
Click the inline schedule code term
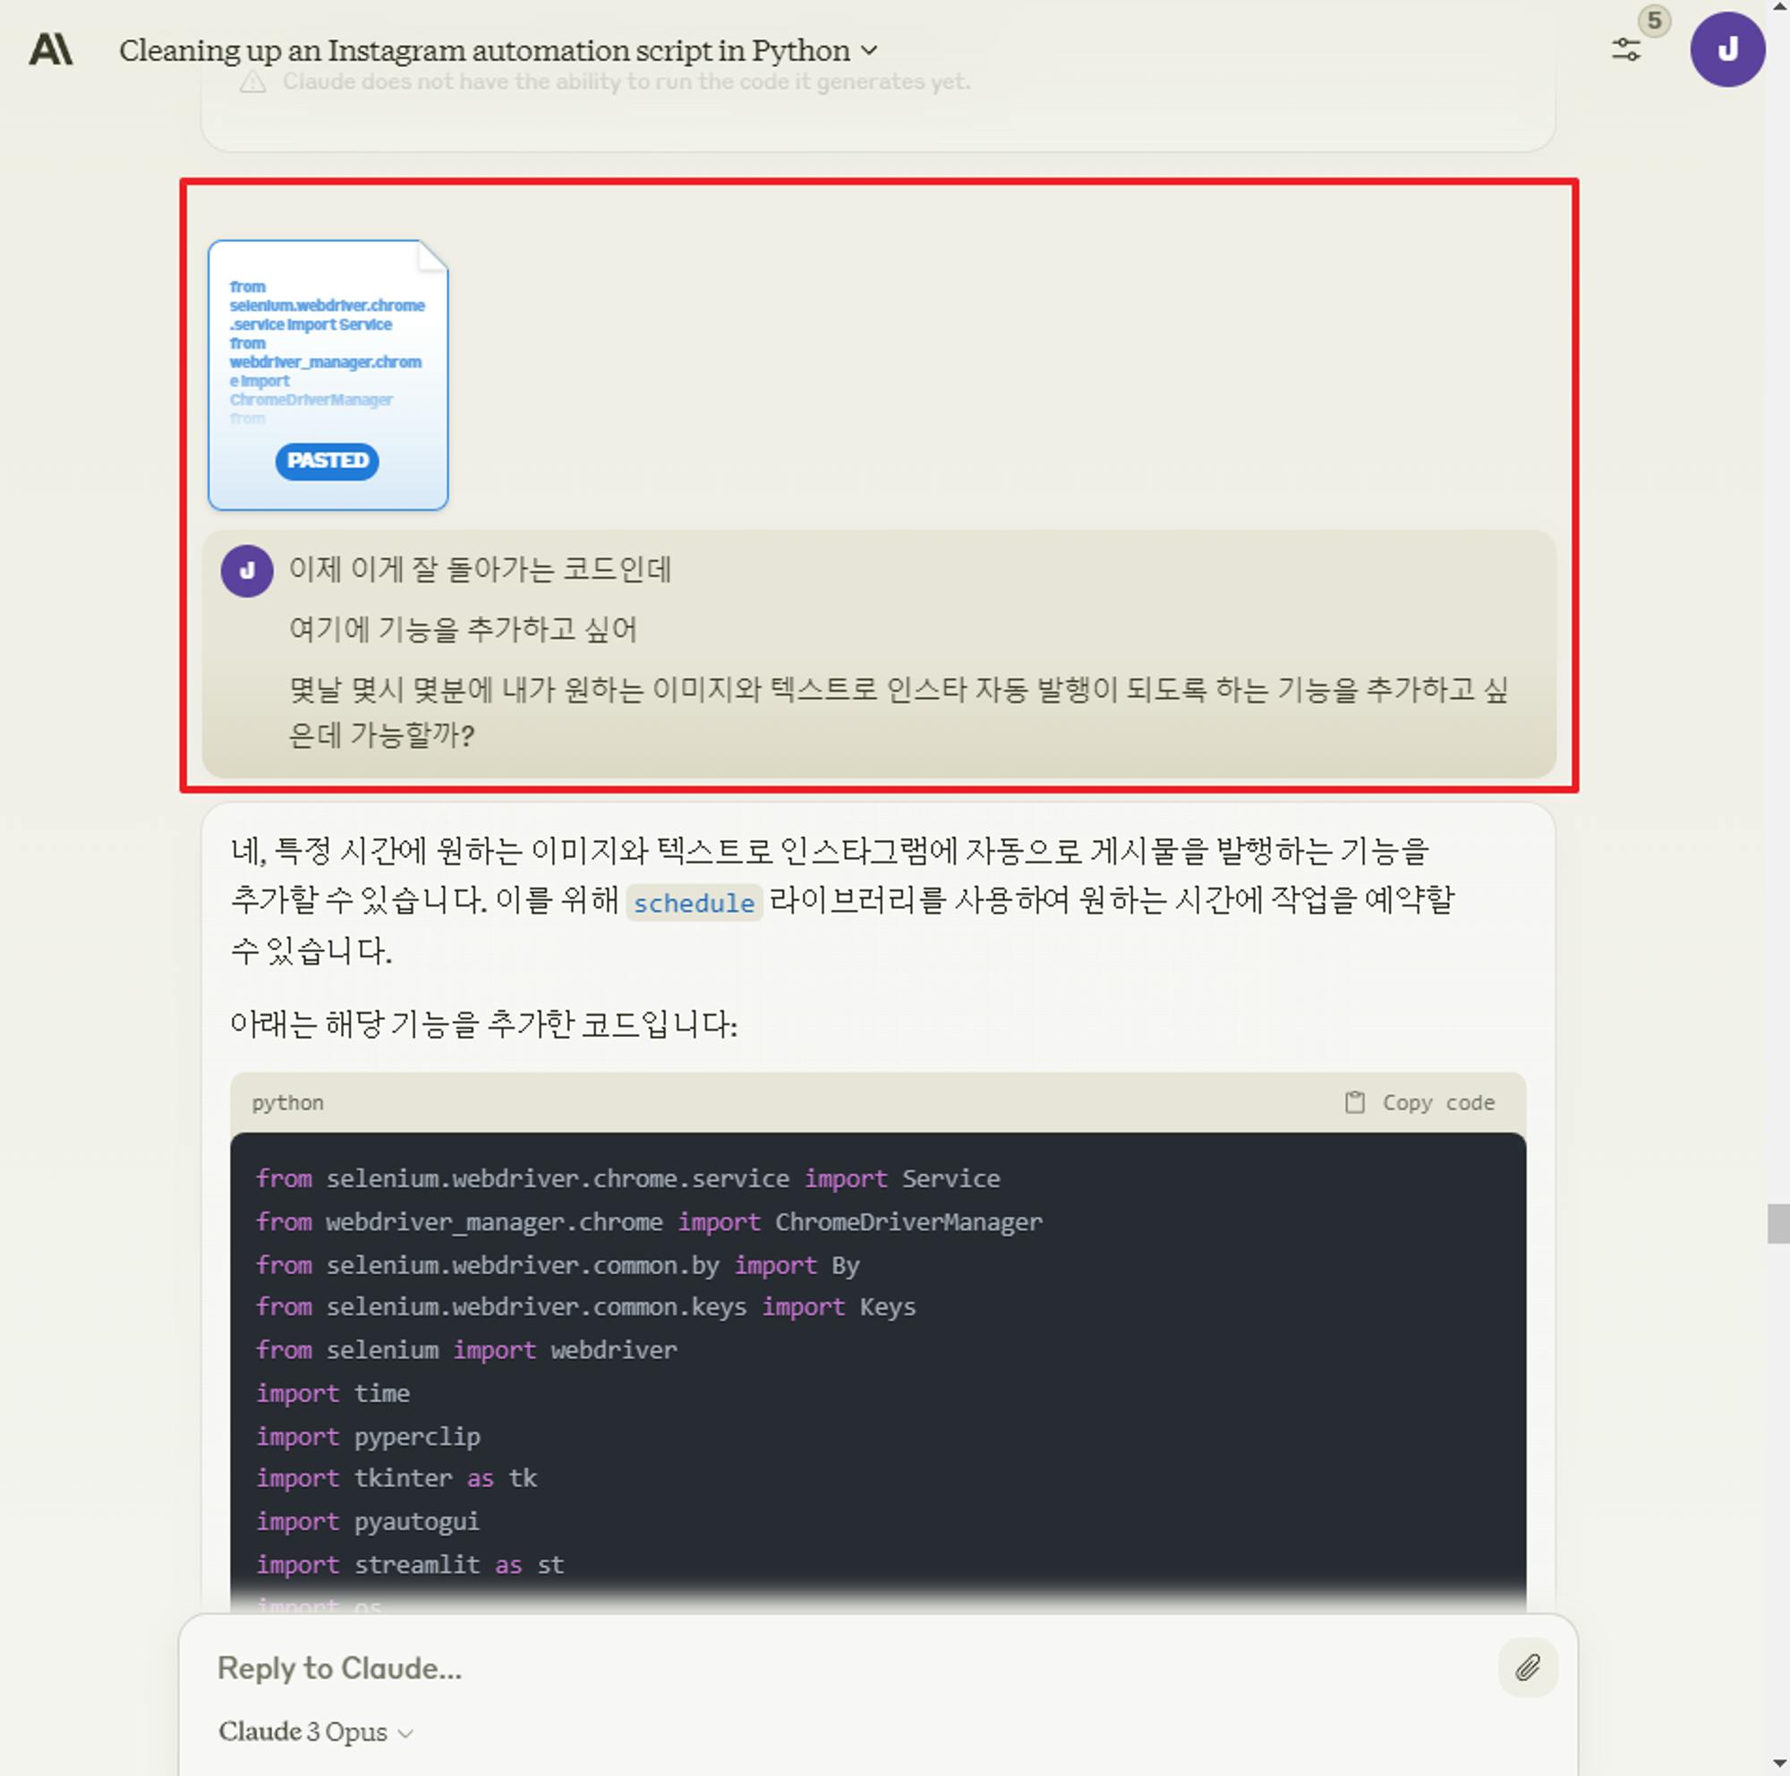pyautogui.click(x=694, y=903)
